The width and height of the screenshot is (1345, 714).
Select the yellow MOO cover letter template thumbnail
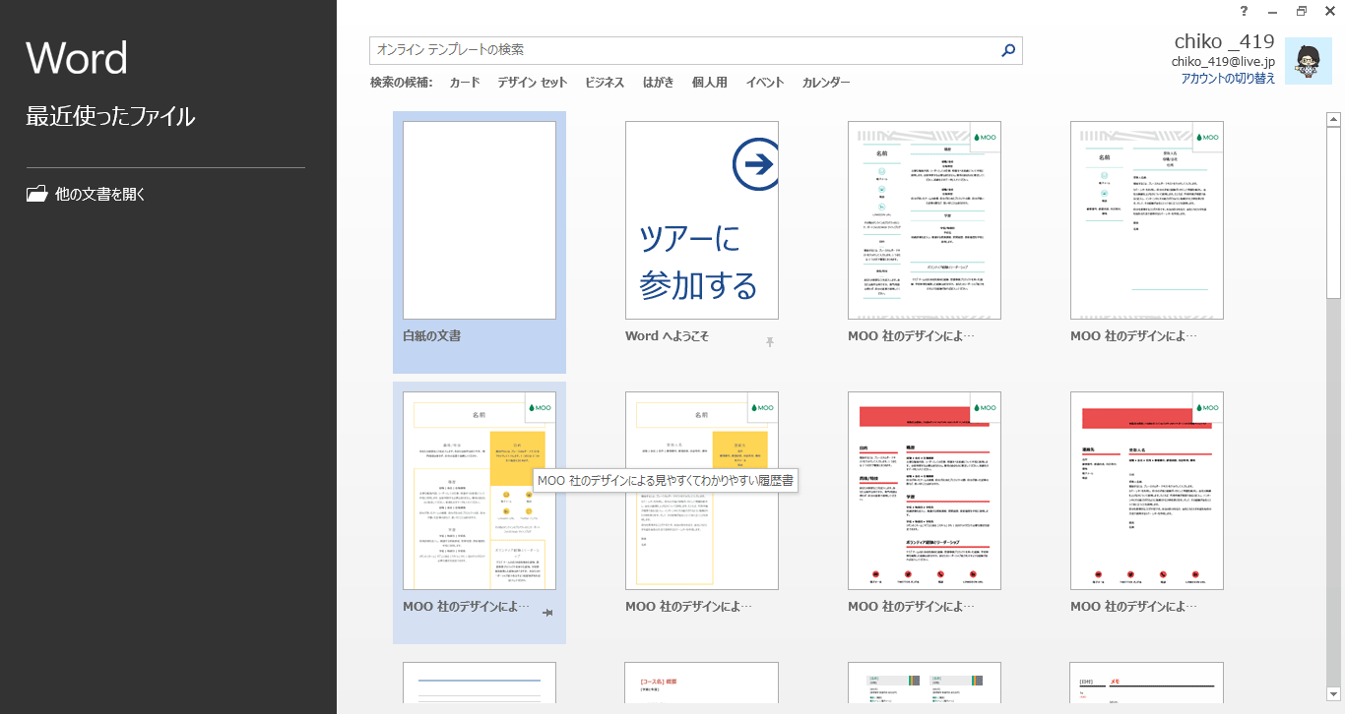(702, 491)
